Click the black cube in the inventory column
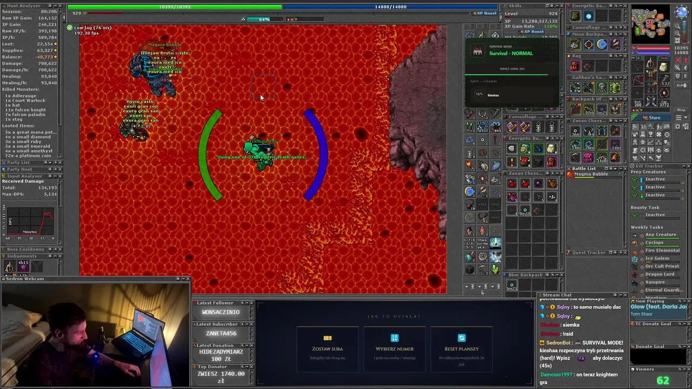This screenshot has height=389, width=692. coord(470,269)
